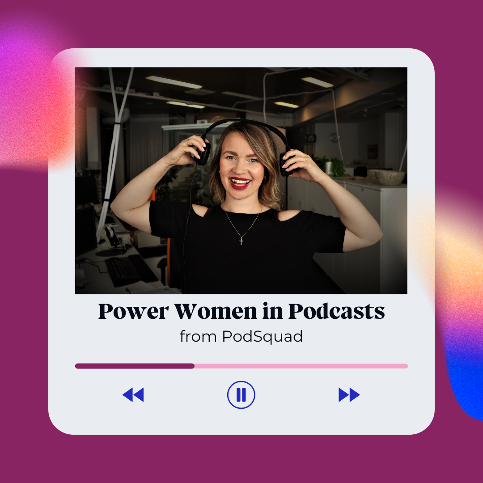
Task: Click the rewind double-arrow icon
Action: pyautogui.click(x=133, y=394)
